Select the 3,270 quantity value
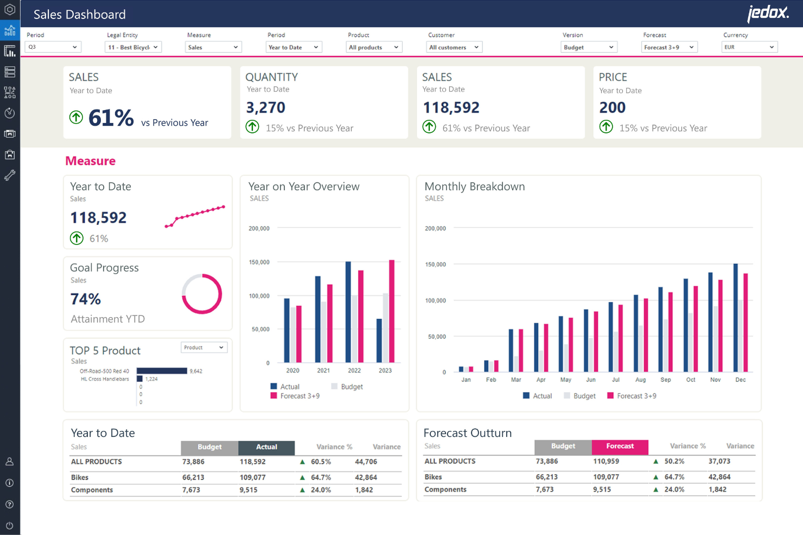Screen dimensions: 803x535 (266, 107)
